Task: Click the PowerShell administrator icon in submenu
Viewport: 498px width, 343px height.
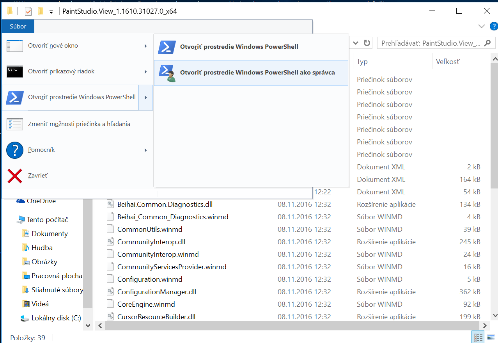Action: (167, 73)
